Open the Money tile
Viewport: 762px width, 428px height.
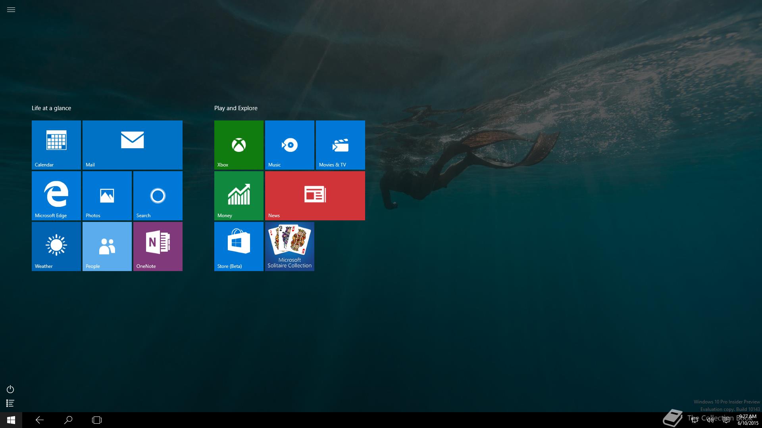[239, 196]
